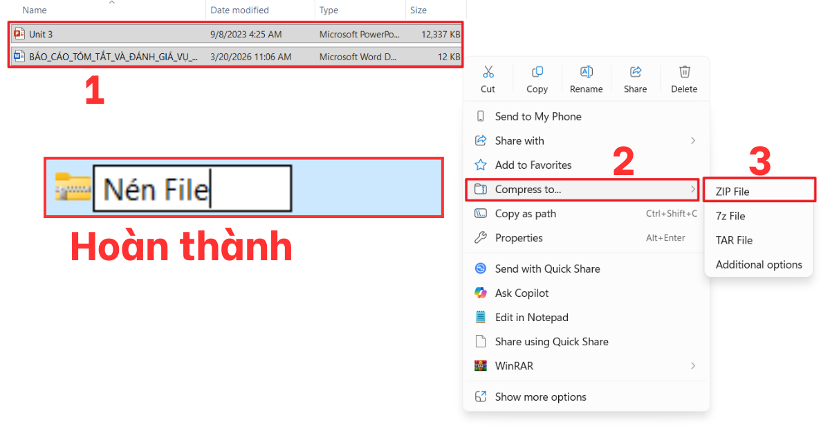830x436 pixels.
Task: Click the Show more options icon
Action: click(481, 397)
